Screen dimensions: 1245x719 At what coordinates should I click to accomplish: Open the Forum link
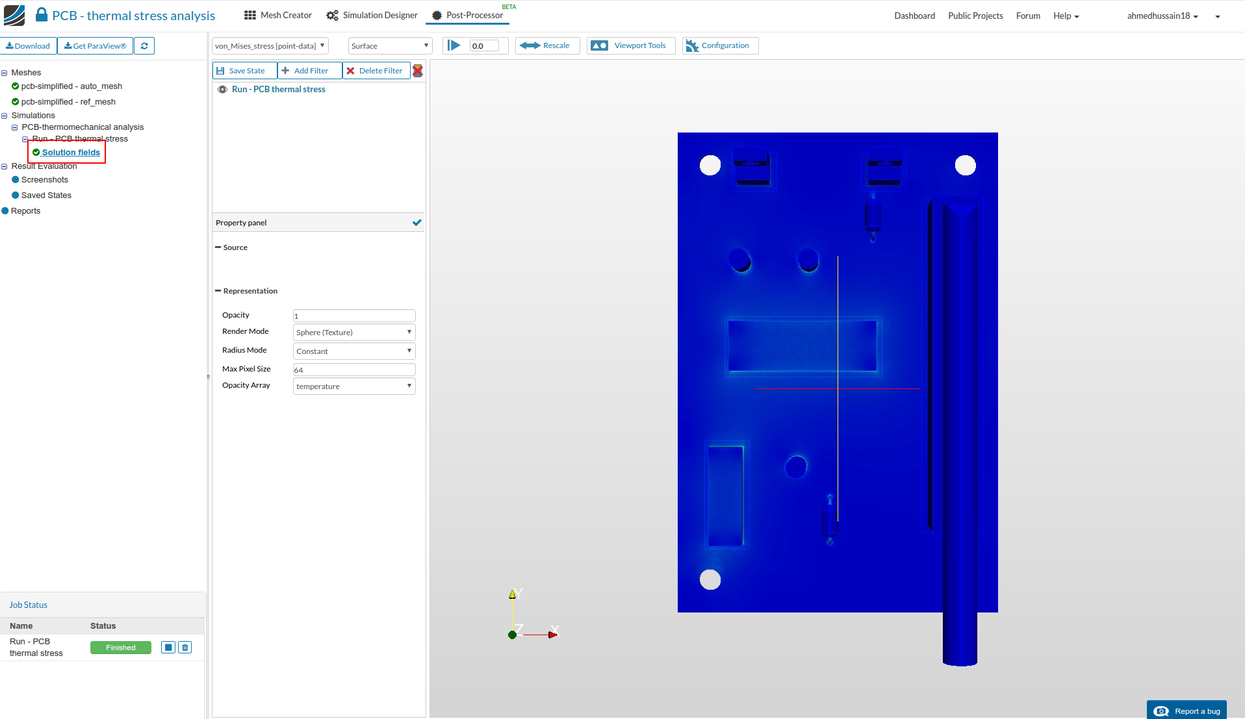coord(1028,16)
